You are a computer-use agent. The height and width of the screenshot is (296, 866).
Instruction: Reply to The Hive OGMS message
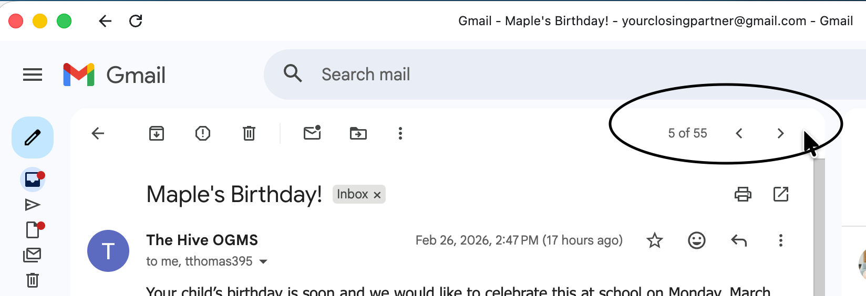click(739, 240)
